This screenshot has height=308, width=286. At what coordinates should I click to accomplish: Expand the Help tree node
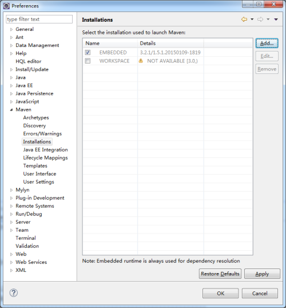(11, 54)
